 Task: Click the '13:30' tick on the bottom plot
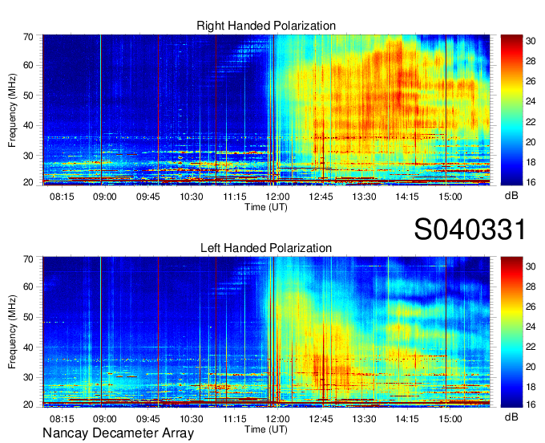point(364,419)
